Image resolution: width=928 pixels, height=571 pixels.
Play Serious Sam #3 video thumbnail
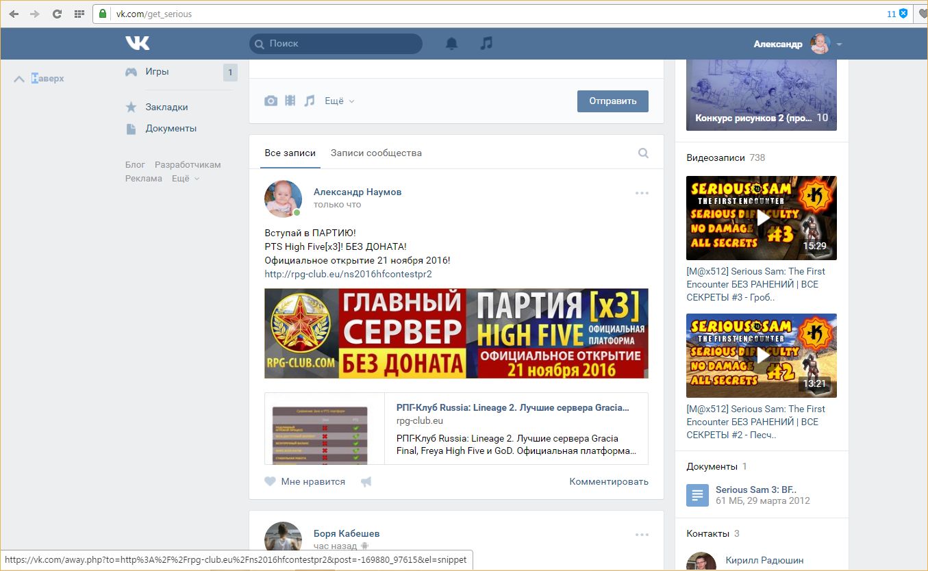(x=761, y=218)
